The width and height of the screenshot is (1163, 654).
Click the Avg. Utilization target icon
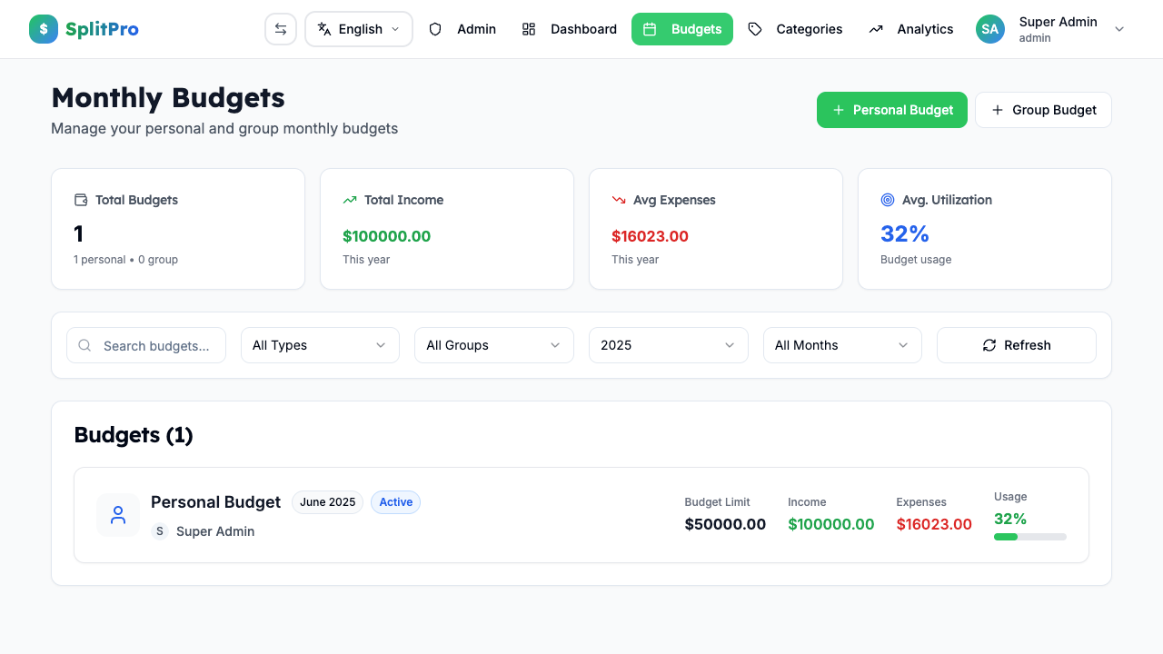pyautogui.click(x=890, y=200)
